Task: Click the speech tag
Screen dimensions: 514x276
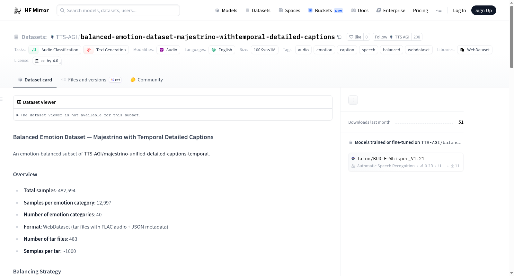Action: [368, 50]
